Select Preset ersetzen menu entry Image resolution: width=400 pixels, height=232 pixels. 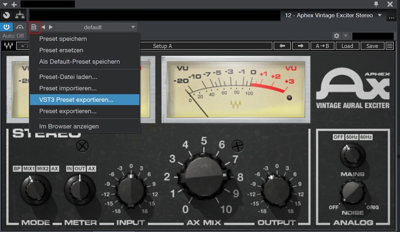85,50
